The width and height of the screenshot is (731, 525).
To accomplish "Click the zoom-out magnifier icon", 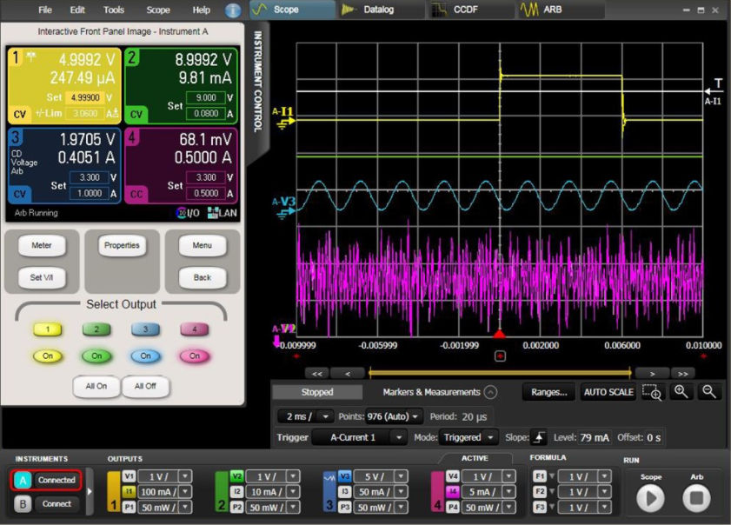I will 709,392.
